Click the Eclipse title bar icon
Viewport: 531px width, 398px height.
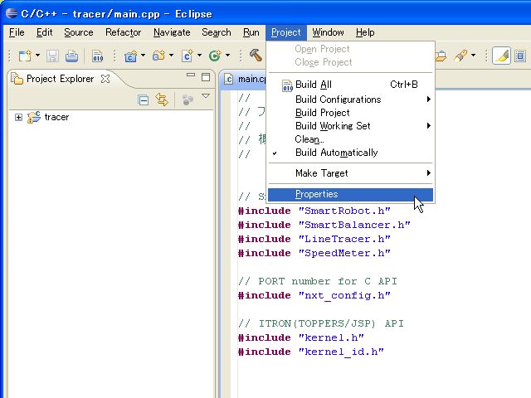point(12,13)
